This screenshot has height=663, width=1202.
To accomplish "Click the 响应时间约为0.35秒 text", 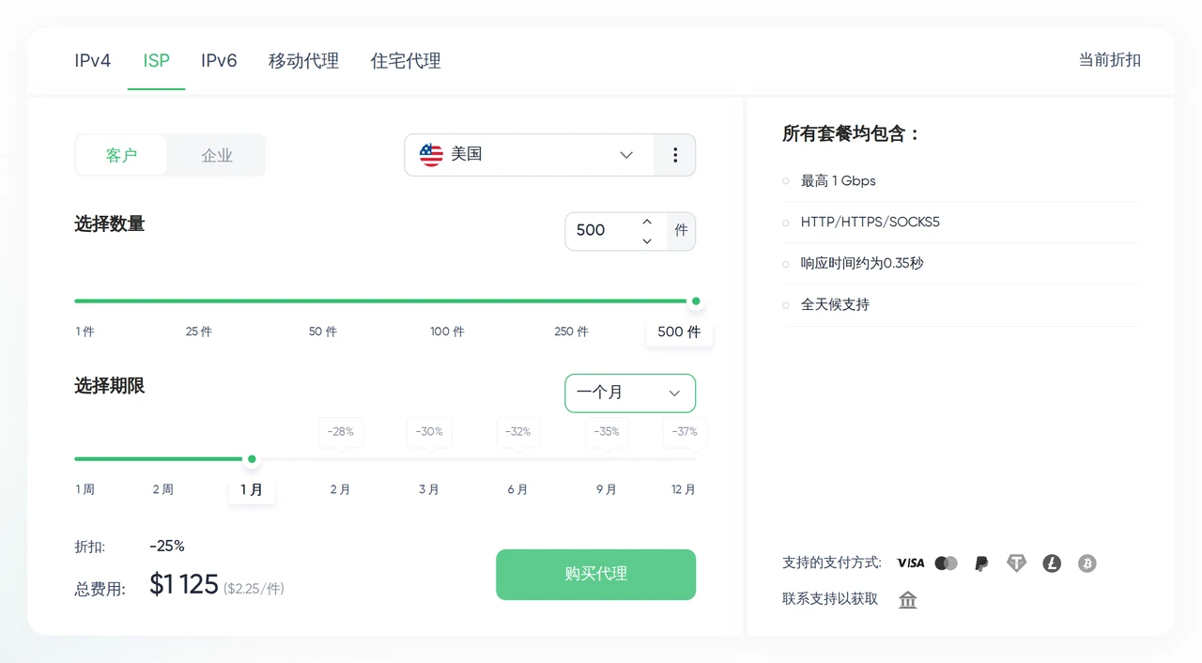I will [862, 264].
